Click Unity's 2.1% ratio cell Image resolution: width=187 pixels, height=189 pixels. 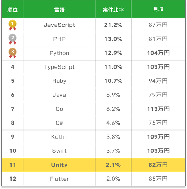tap(113, 165)
